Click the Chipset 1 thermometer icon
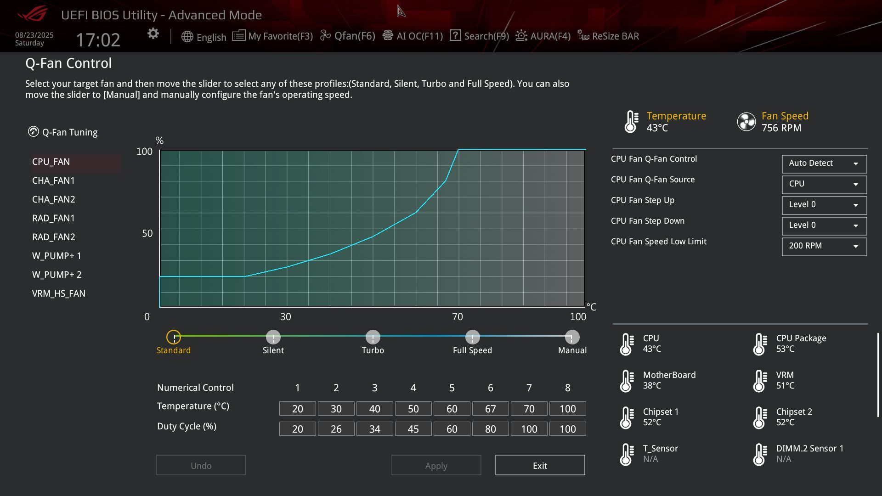 point(627,417)
